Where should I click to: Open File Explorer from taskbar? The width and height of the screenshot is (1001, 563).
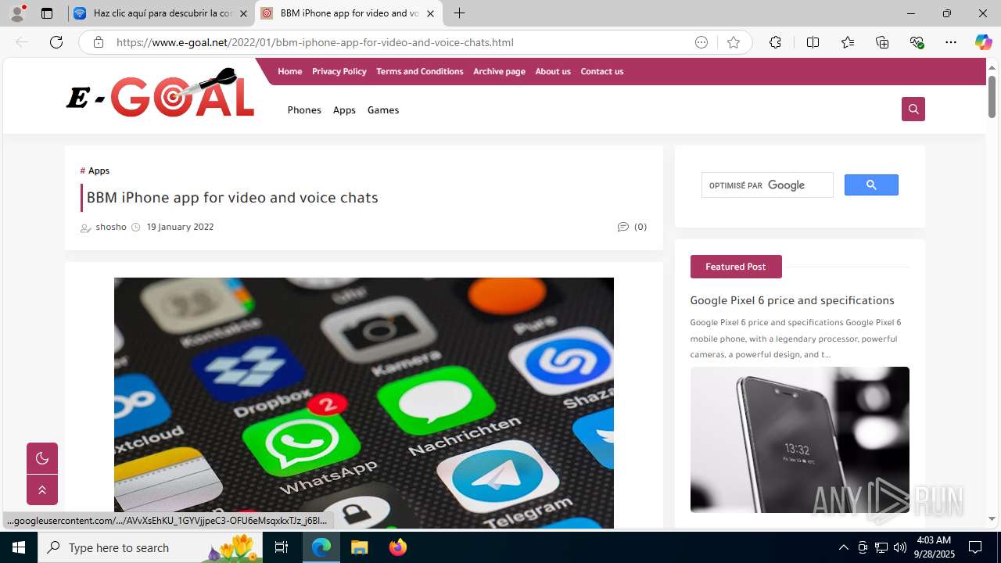click(x=360, y=547)
